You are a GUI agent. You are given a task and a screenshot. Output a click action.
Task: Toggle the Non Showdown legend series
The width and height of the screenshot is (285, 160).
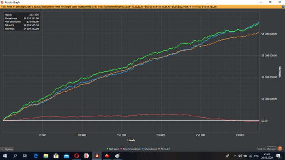(130, 149)
